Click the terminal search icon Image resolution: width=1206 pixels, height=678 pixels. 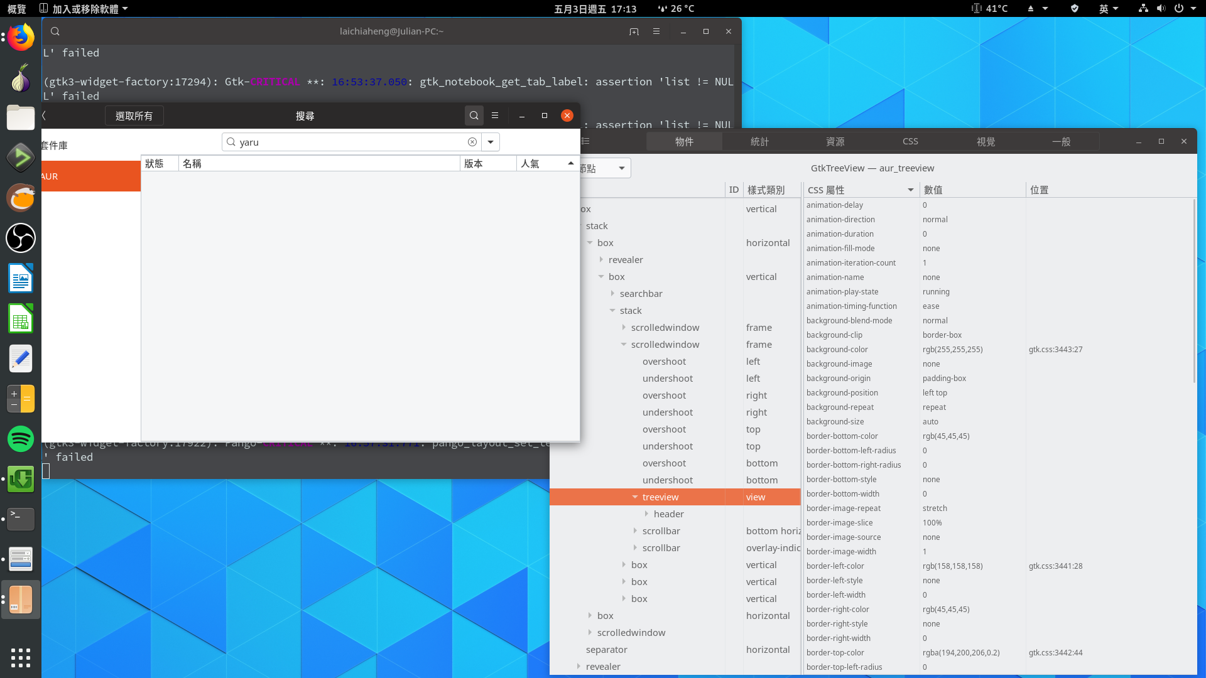[55, 31]
